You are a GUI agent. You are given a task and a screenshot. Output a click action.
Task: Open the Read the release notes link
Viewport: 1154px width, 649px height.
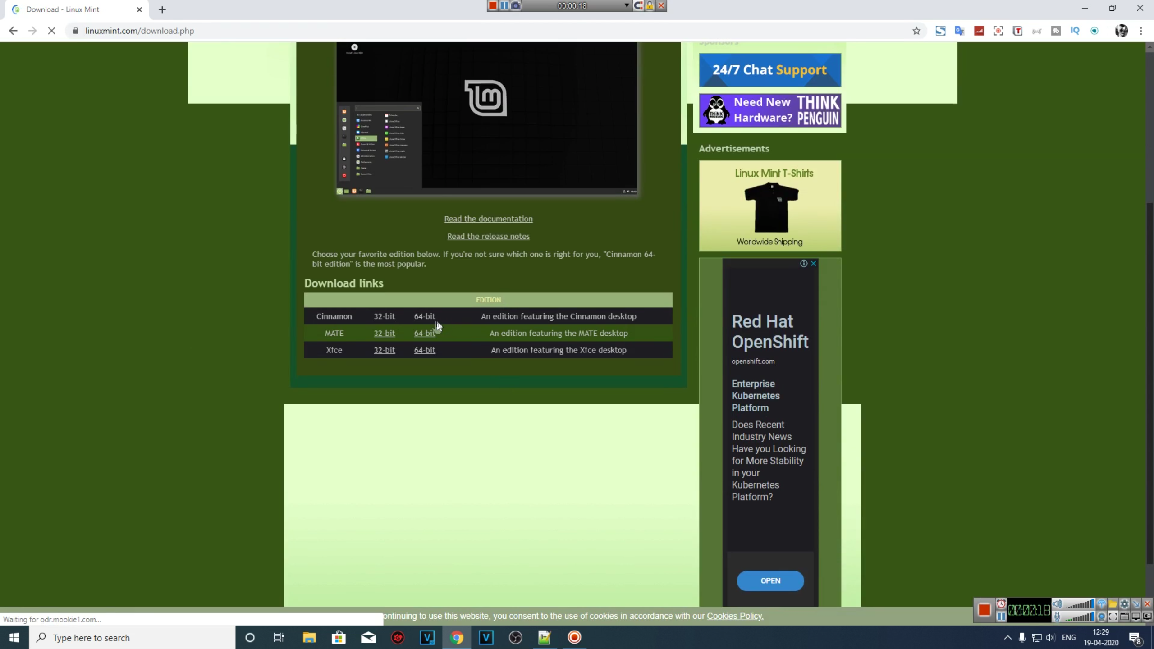click(x=488, y=236)
